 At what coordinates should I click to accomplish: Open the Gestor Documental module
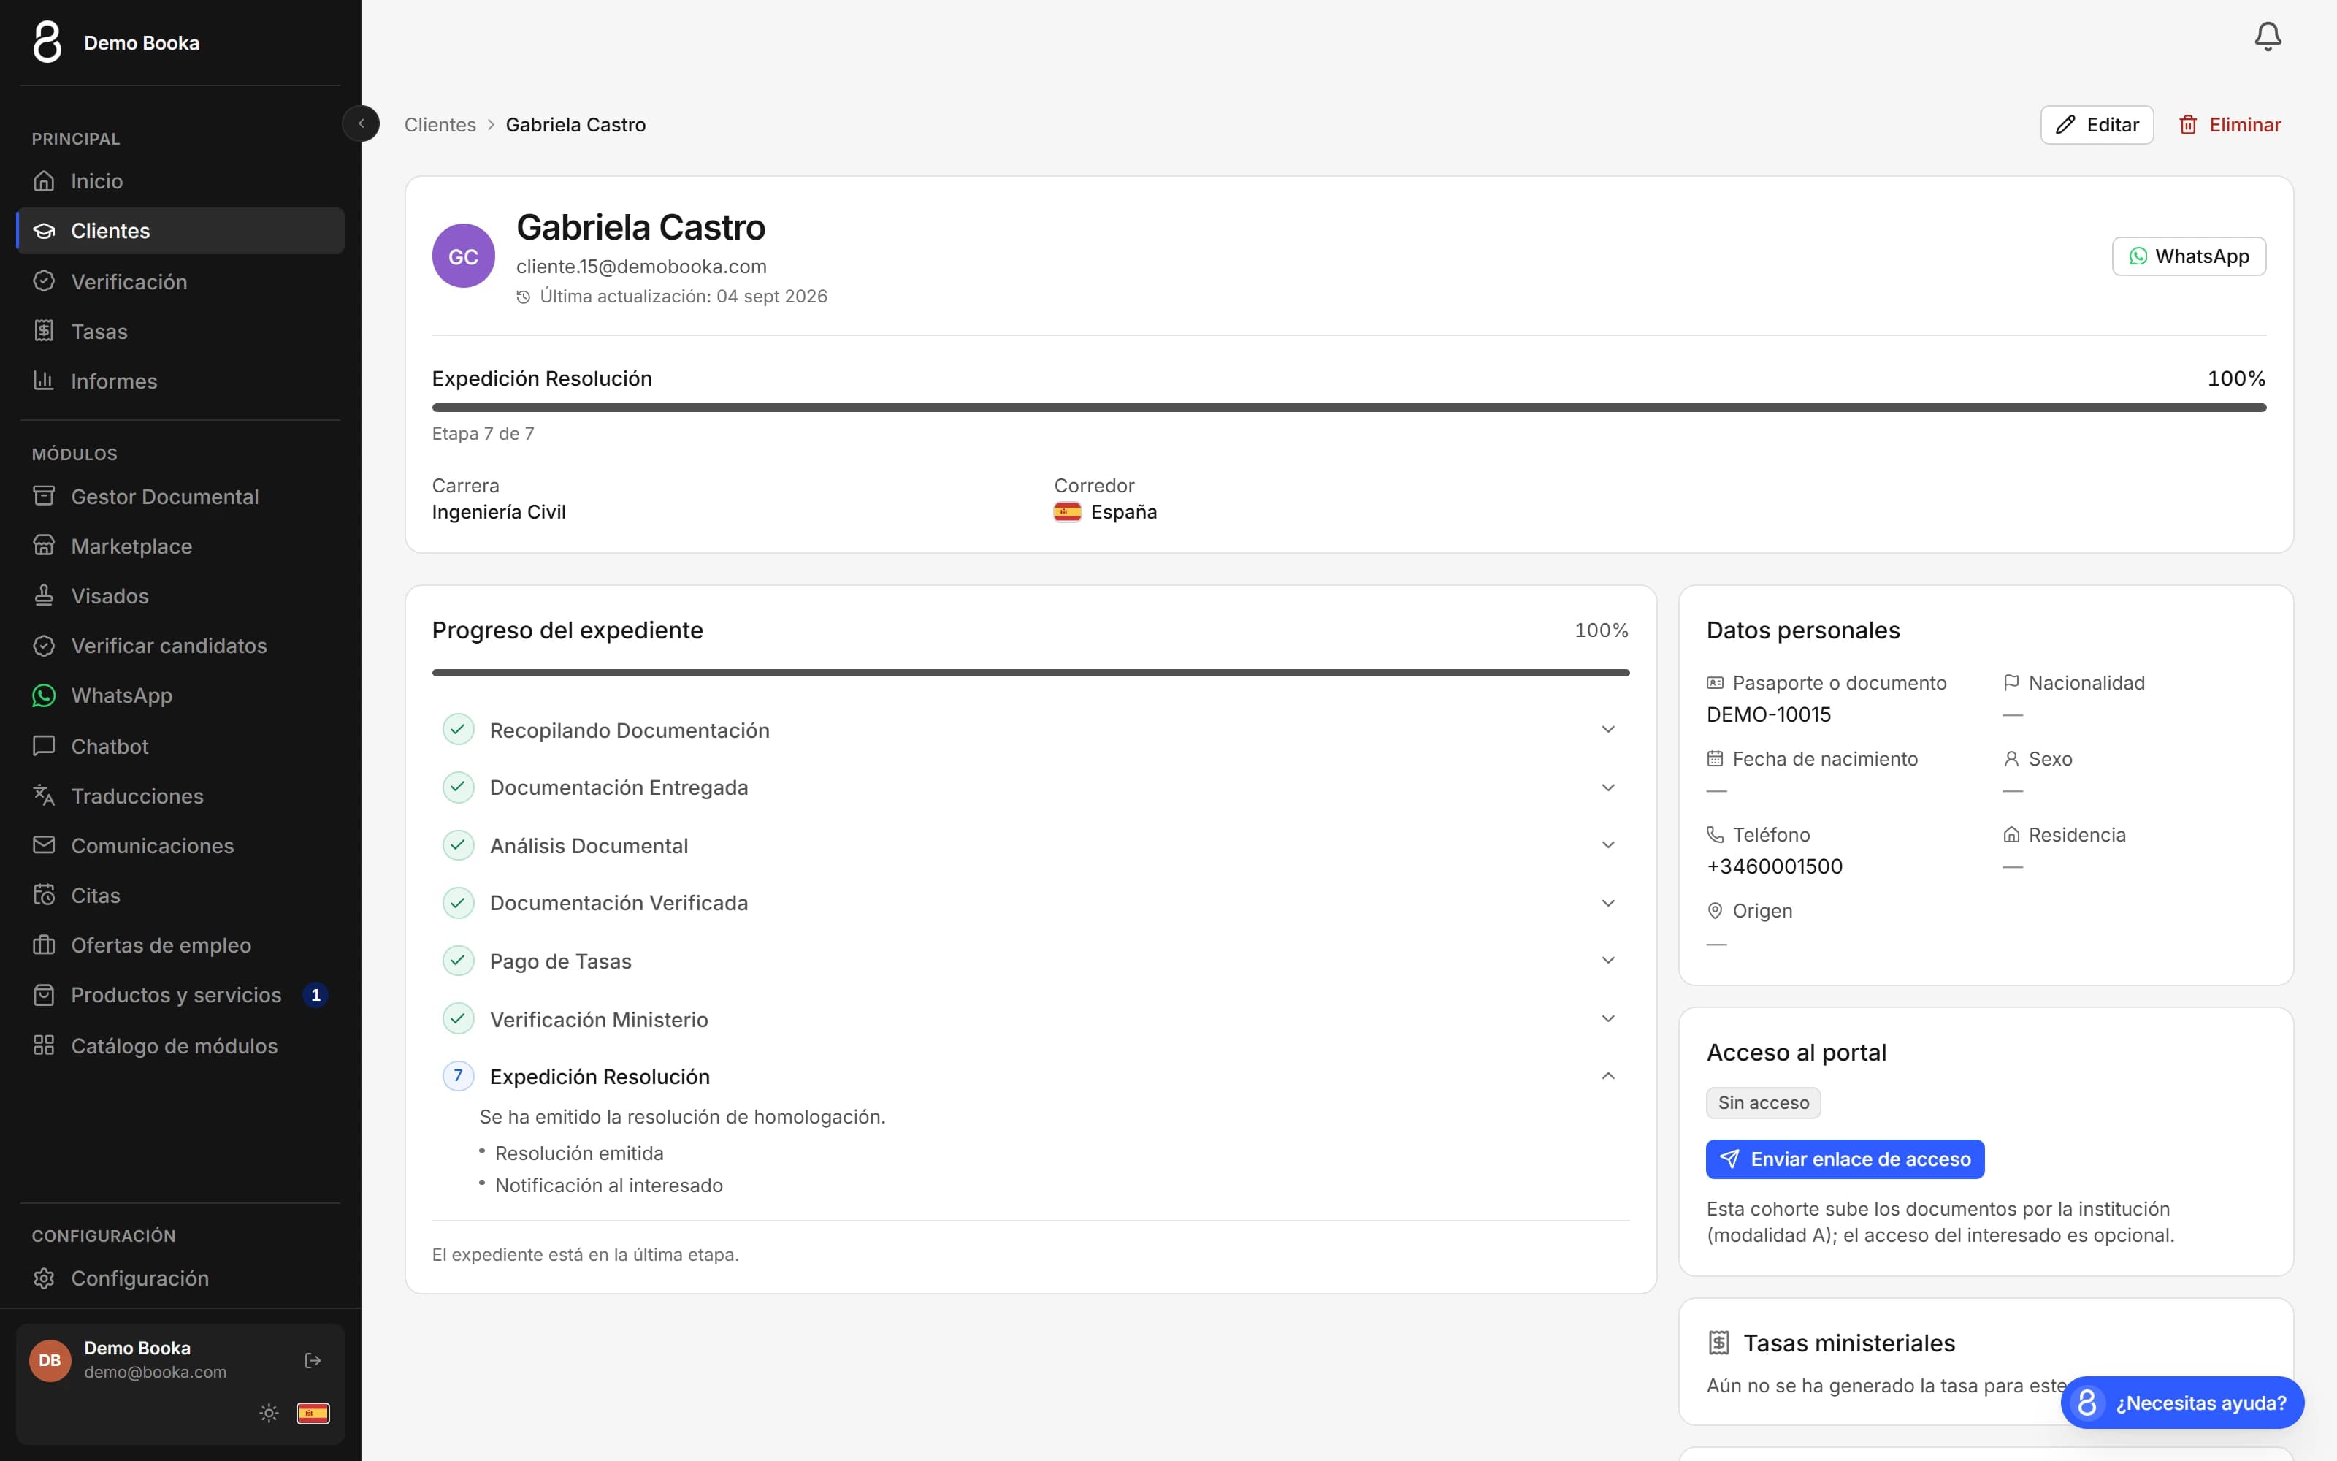(180, 497)
